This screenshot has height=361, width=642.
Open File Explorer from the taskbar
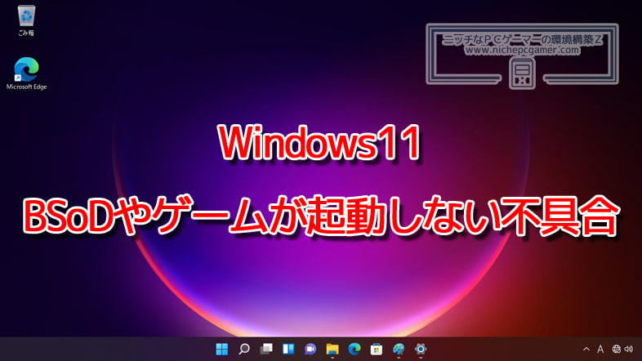[332, 349]
